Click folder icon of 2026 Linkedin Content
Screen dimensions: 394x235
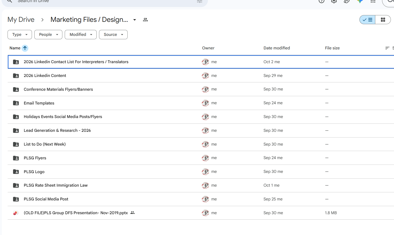coord(16,76)
